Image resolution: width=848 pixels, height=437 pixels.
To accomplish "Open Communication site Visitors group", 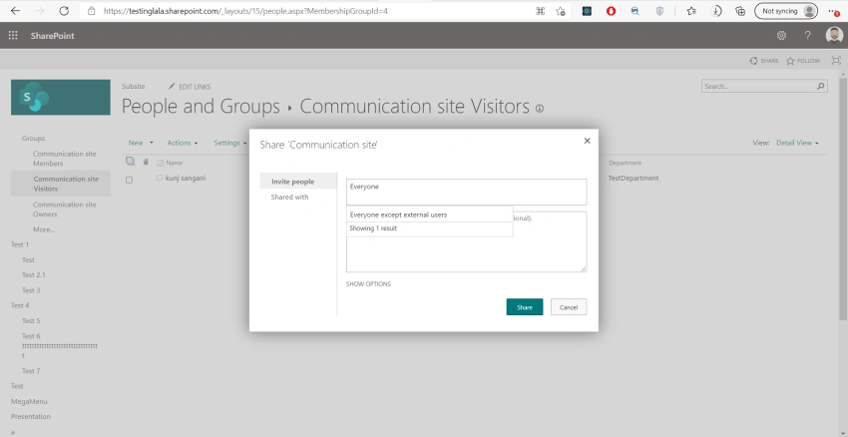I will (x=66, y=184).
